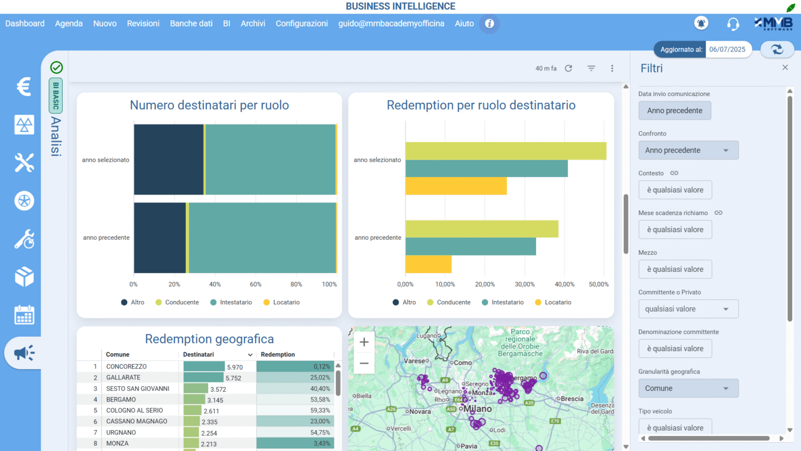
Task: Click the megaphone marketing sidebar icon
Action: point(24,353)
